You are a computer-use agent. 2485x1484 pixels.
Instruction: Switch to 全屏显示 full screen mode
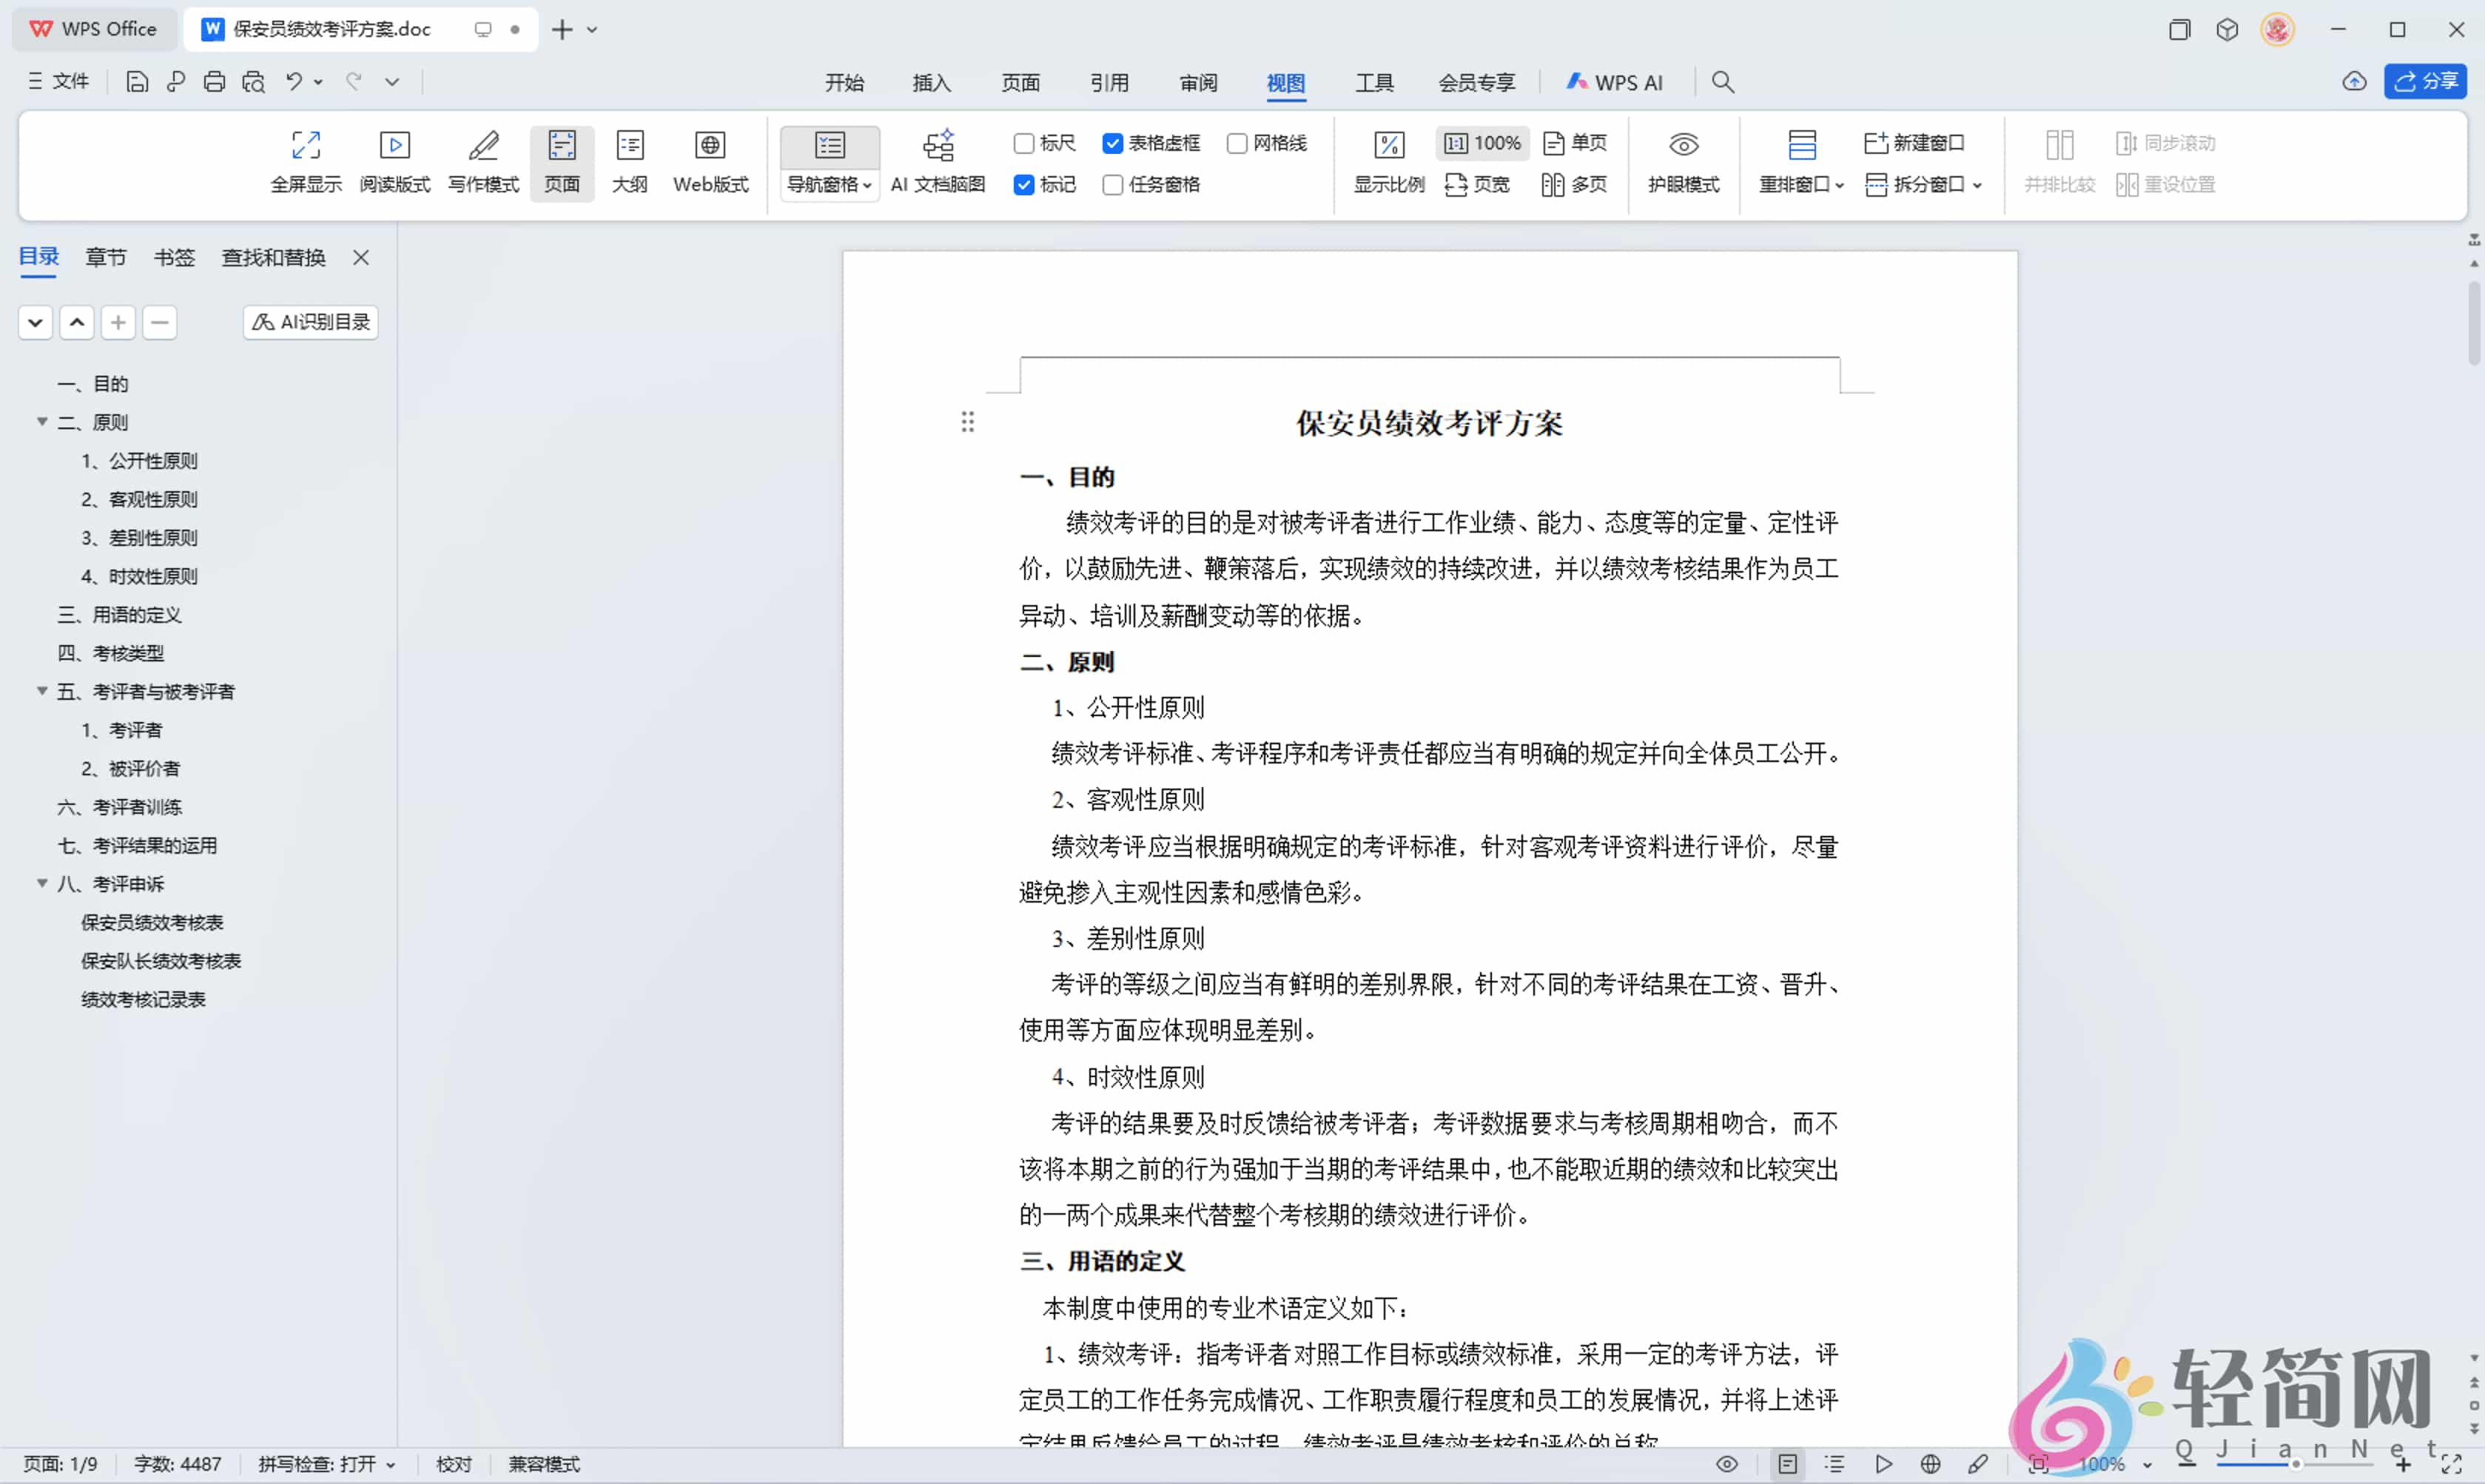pyautogui.click(x=305, y=160)
